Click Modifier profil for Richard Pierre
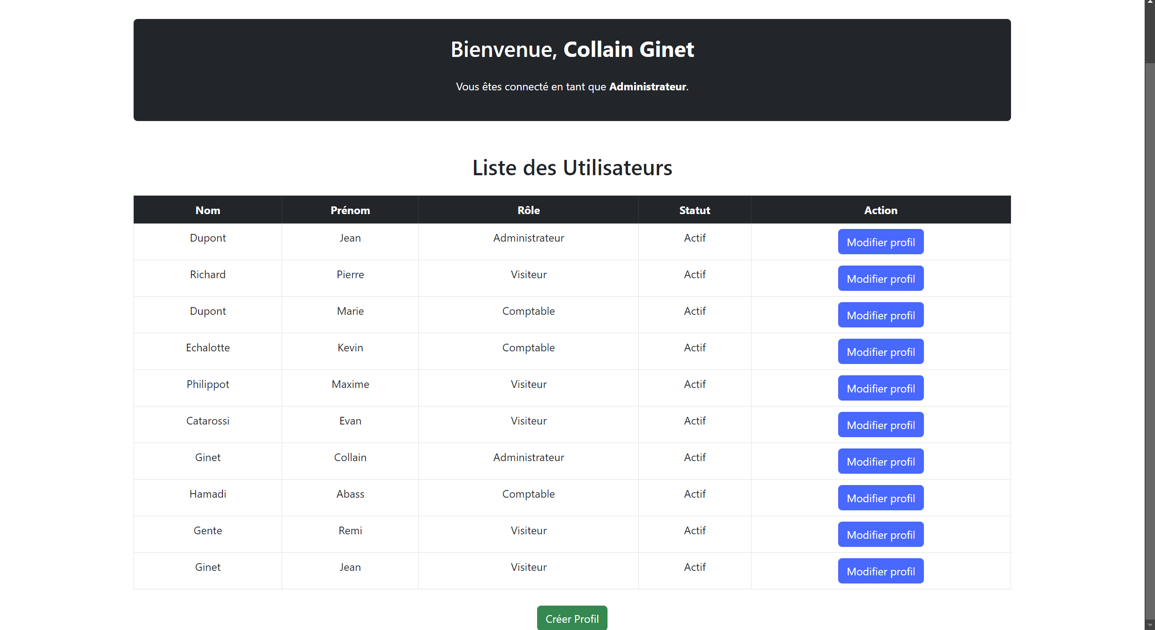This screenshot has height=630, width=1155. point(881,279)
